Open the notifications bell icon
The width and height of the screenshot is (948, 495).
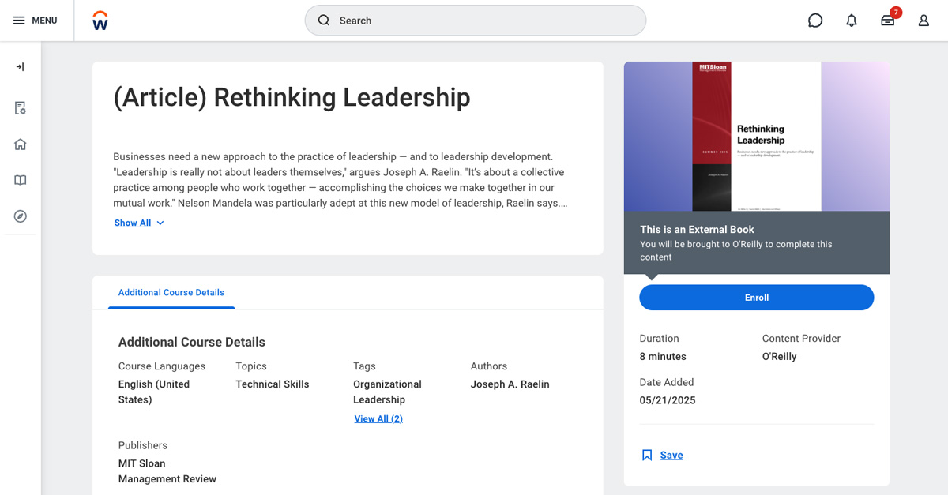[x=852, y=21]
